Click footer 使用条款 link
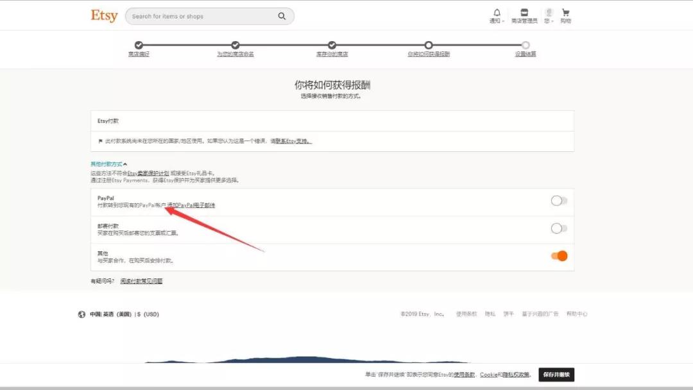The image size is (693, 390). click(466, 314)
